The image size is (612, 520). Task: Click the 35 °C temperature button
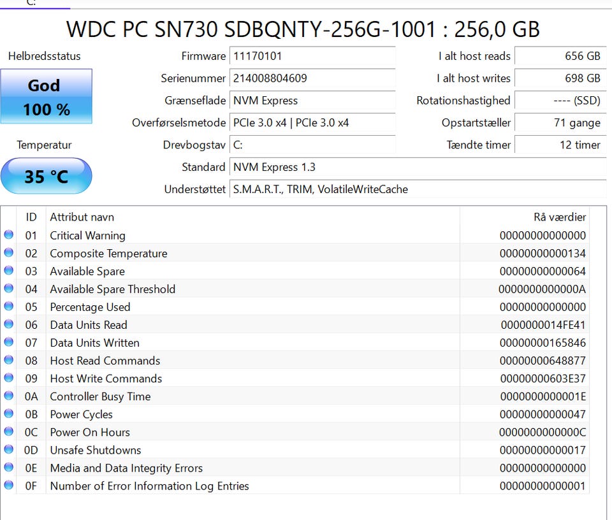[46, 176]
